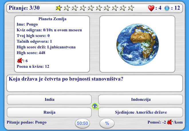Choose the answer India
The image size is (189, 131).
pos(49,99)
